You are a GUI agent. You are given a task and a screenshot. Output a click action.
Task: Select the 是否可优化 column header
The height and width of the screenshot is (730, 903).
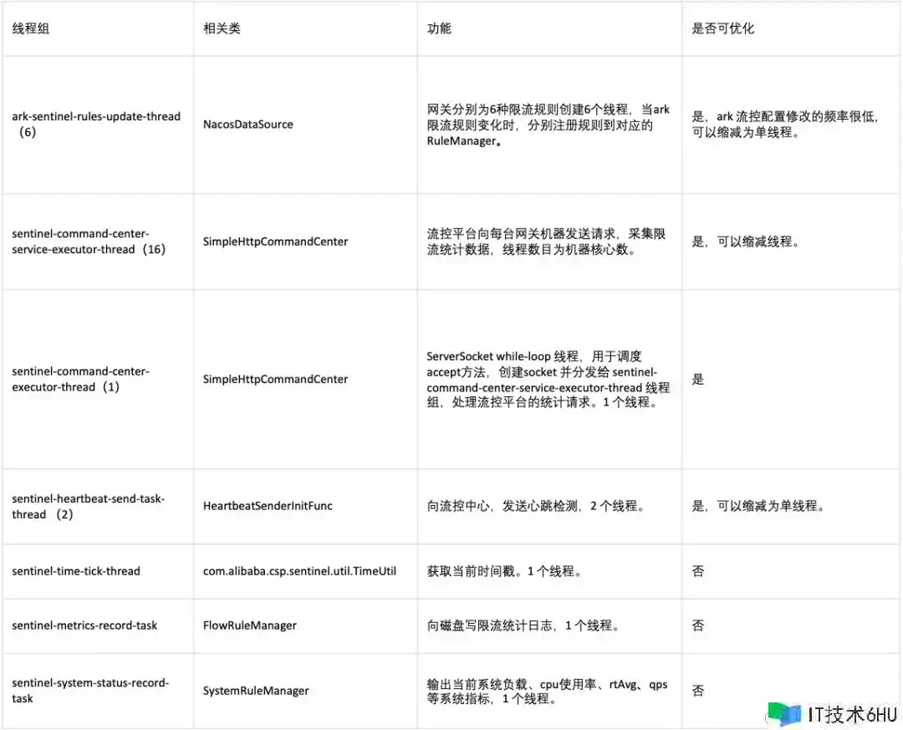click(x=722, y=28)
